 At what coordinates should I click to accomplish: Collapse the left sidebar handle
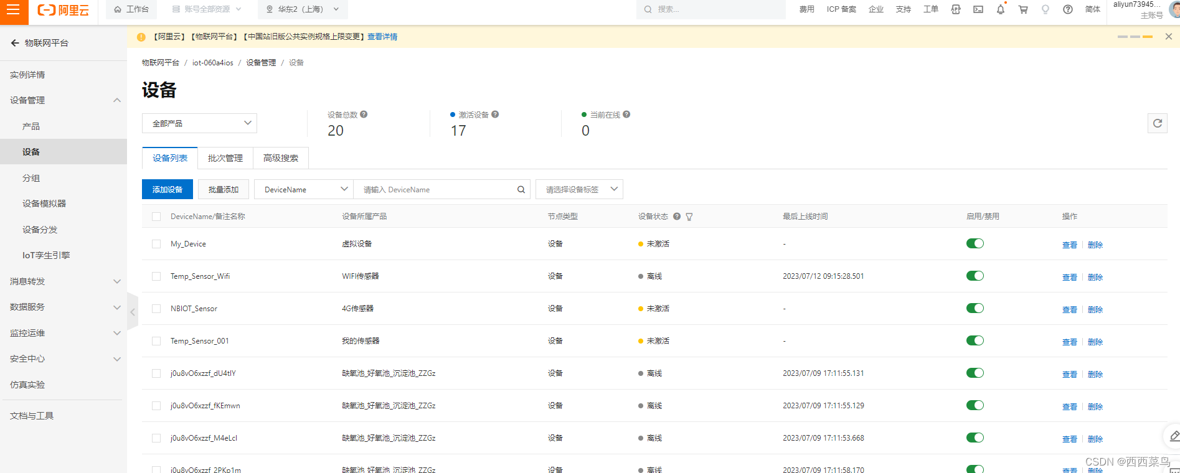click(133, 312)
